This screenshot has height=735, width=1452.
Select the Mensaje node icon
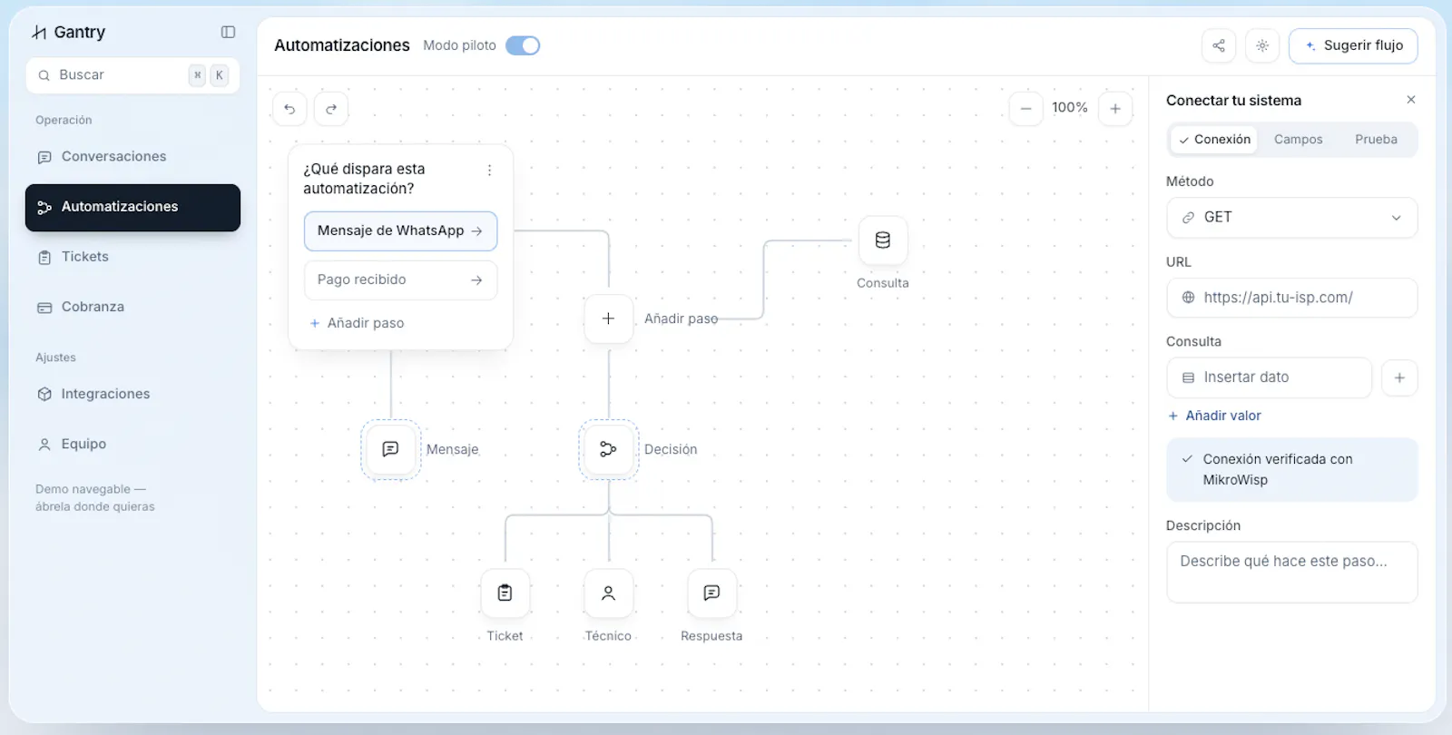pos(390,449)
